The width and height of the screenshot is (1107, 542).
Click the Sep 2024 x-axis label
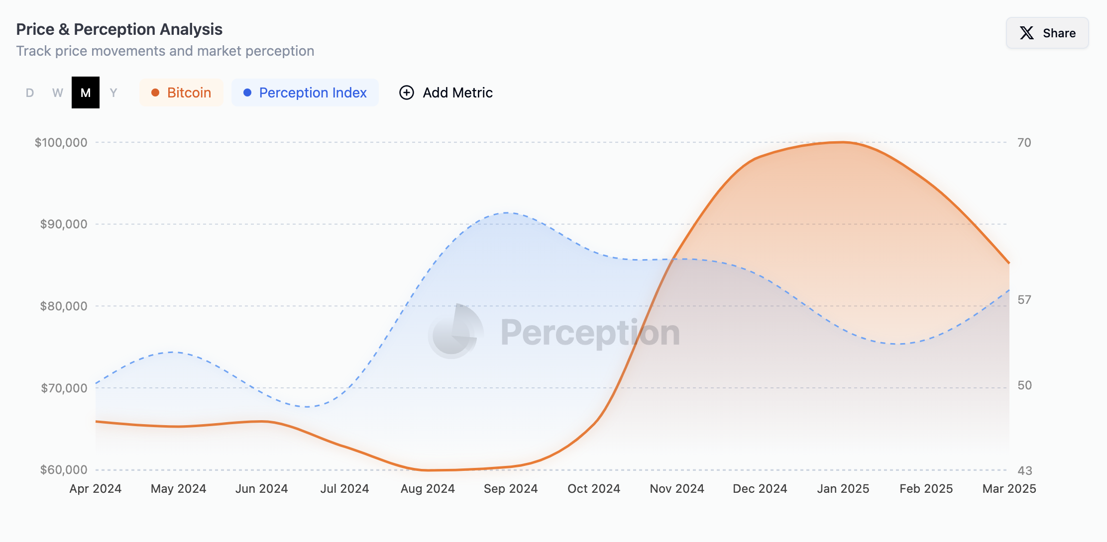511,489
